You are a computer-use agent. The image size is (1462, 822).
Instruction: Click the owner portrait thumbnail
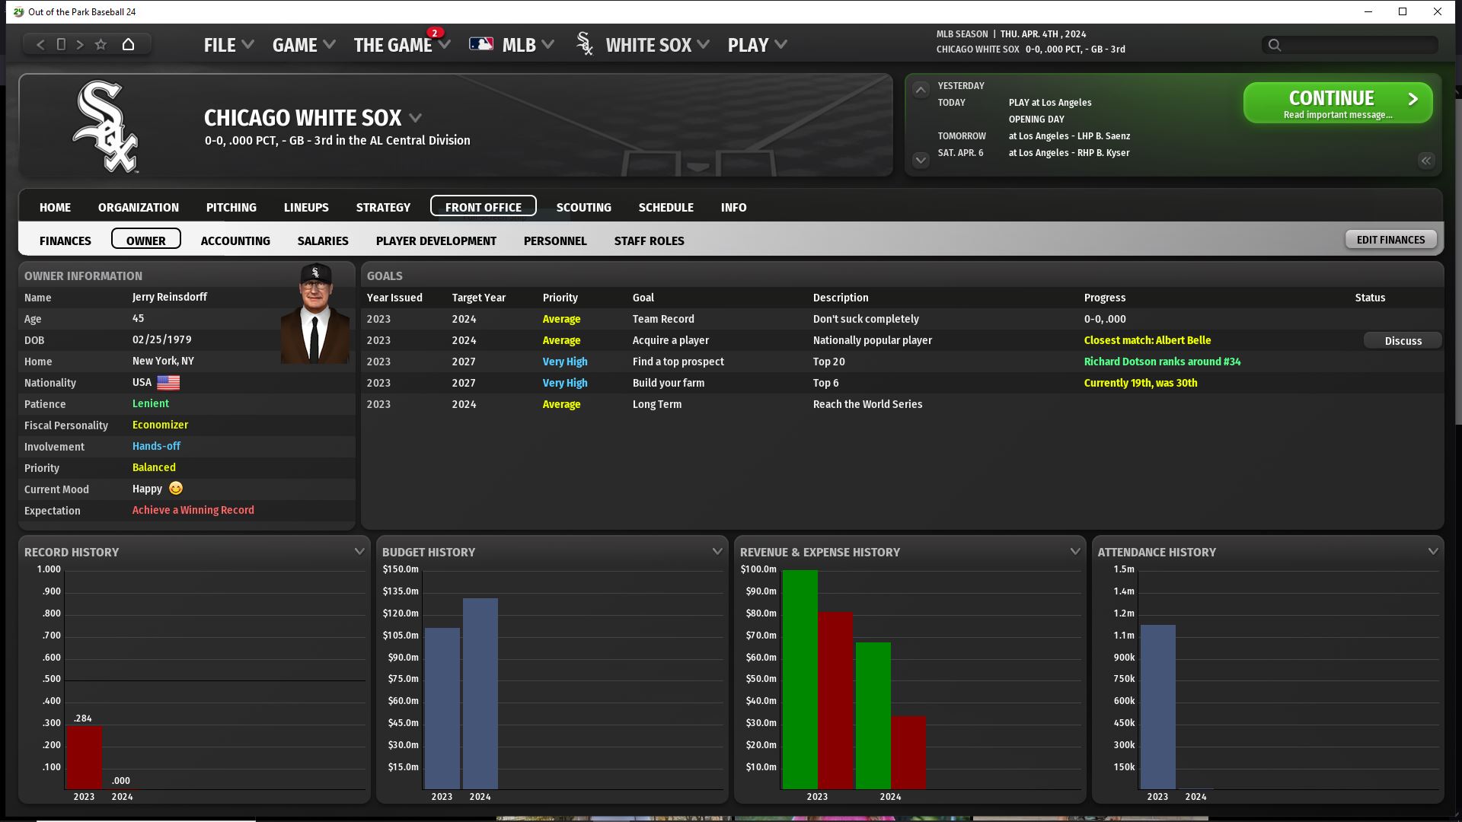(x=315, y=314)
